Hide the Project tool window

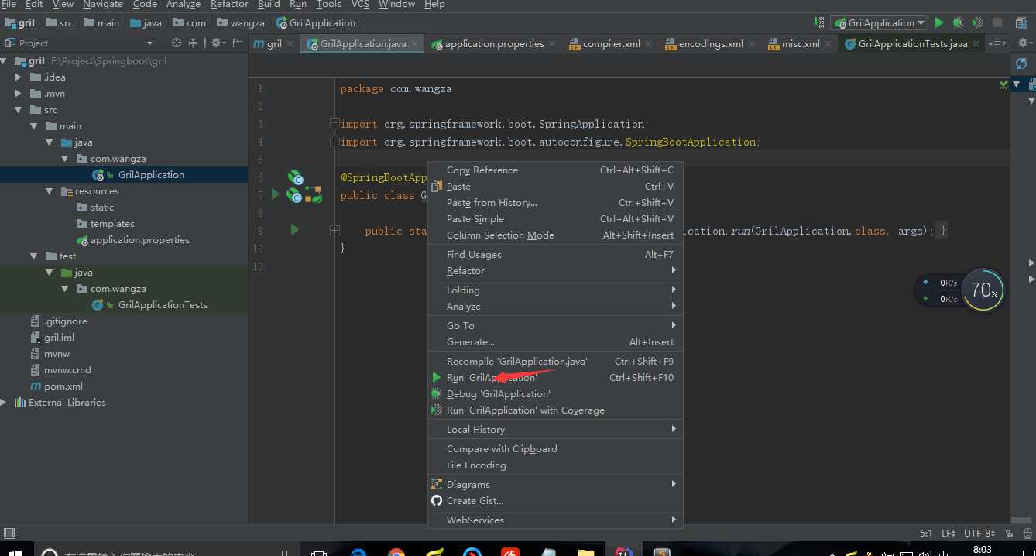(x=238, y=43)
